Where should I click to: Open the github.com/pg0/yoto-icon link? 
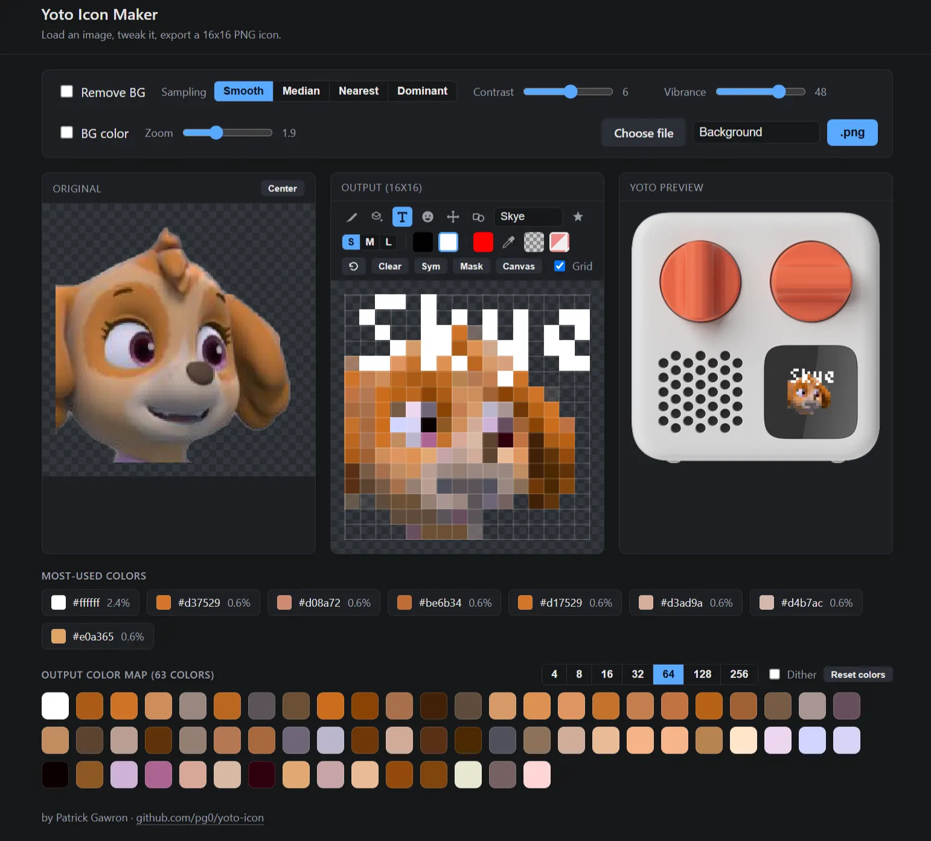(200, 817)
